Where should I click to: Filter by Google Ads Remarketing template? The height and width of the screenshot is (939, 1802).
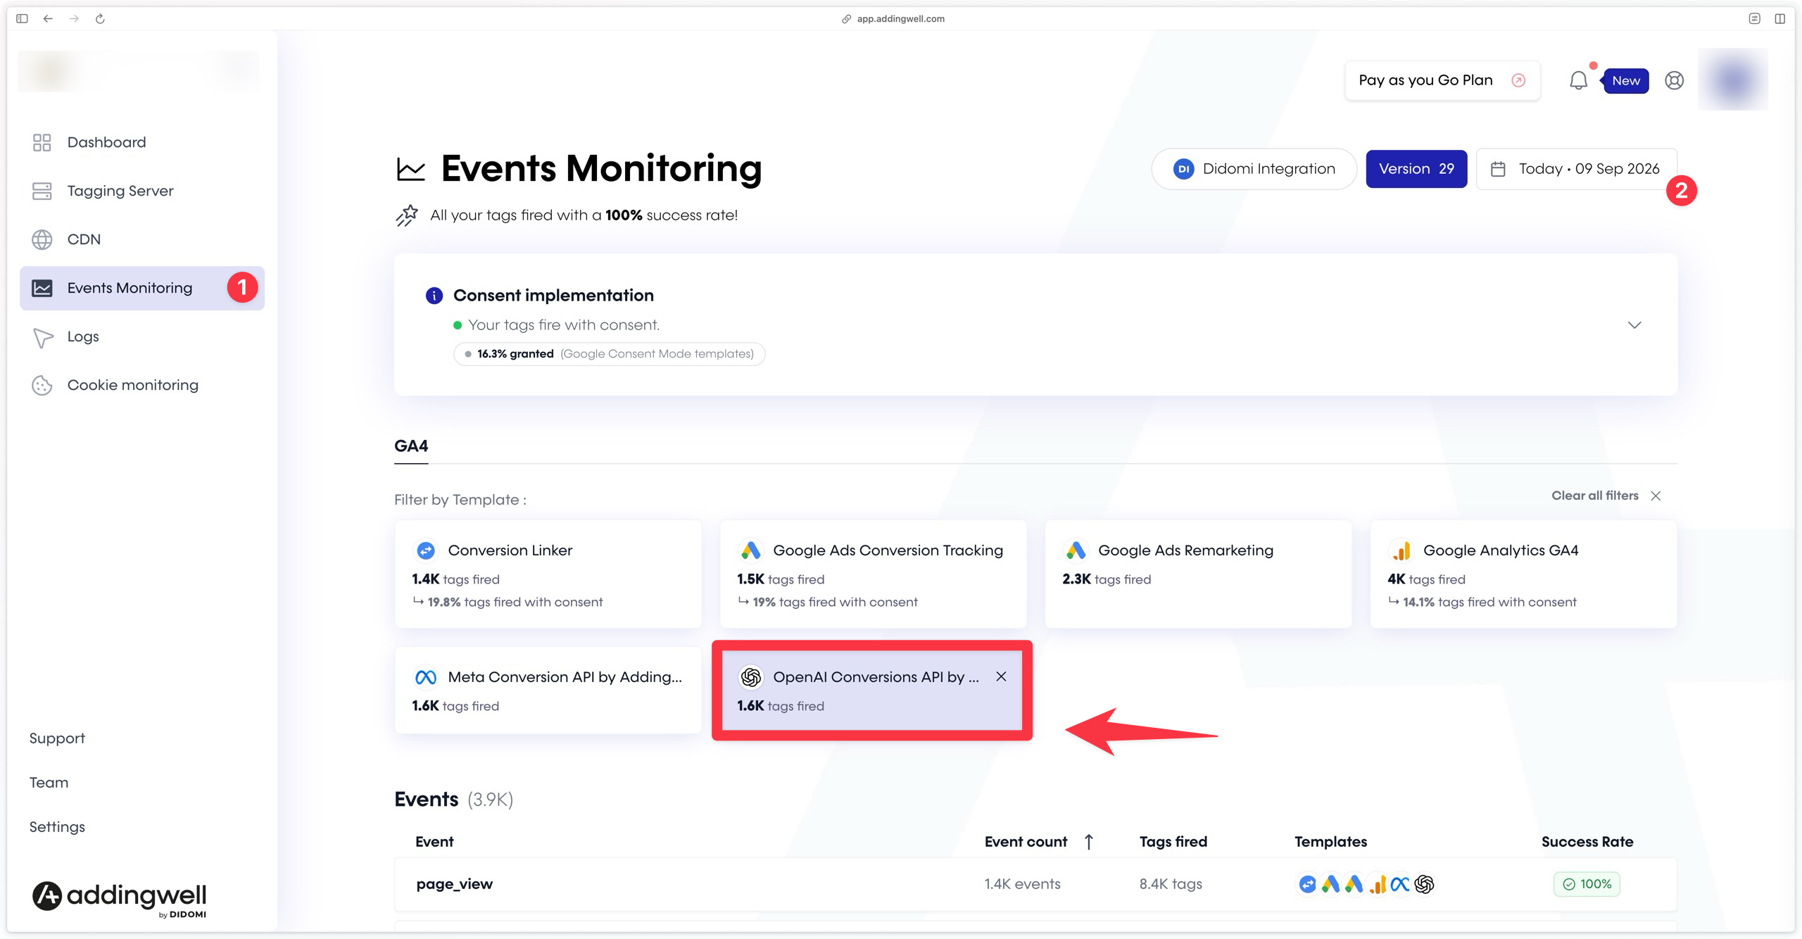point(1198,574)
